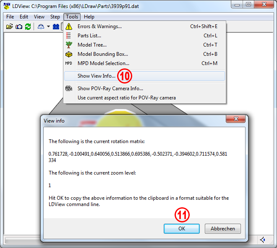Image resolution: width=277 pixels, height=248 pixels.
Task: Open the Step menu
Action: (55, 17)
